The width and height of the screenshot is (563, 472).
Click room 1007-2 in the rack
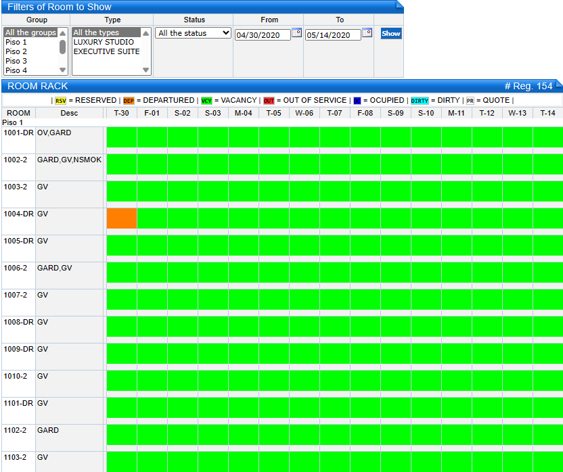click(16, 295)
